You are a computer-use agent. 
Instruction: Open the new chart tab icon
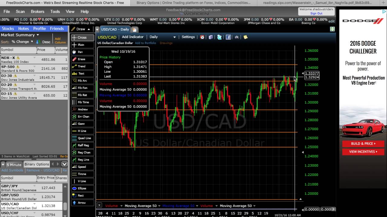[x=135, y=29]
